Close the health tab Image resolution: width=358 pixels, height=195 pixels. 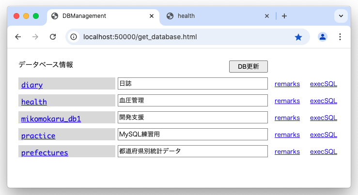tap(266, 16)
